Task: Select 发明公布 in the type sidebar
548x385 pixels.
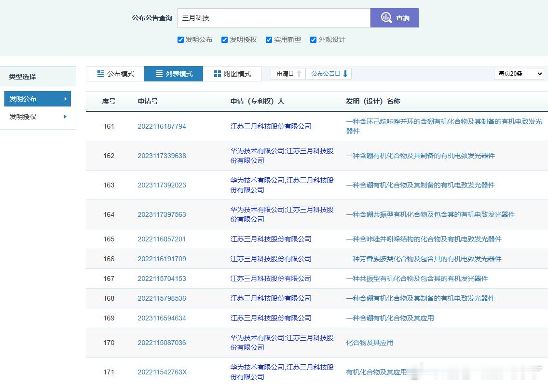Action: point(38,99)
